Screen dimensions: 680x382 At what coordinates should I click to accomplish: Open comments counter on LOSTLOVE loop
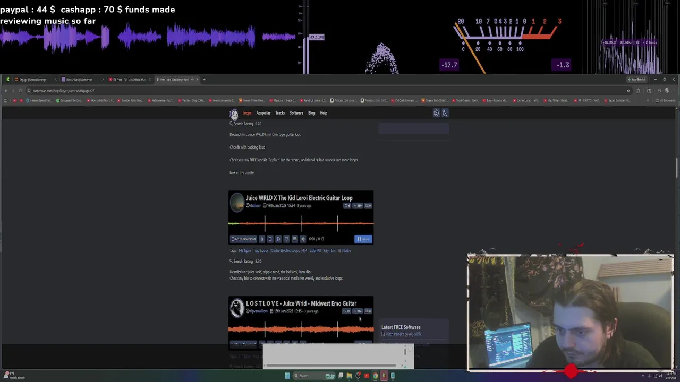368,311
